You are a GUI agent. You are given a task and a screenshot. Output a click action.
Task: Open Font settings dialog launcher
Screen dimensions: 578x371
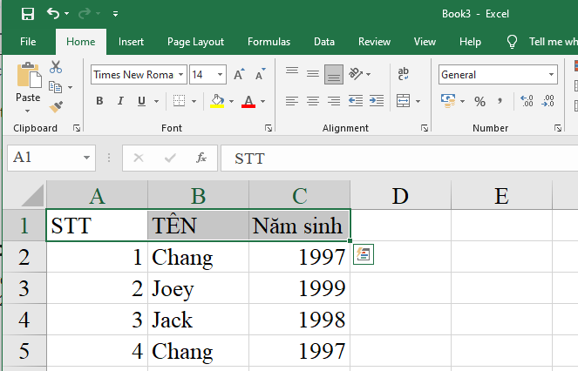pos(269,128)
